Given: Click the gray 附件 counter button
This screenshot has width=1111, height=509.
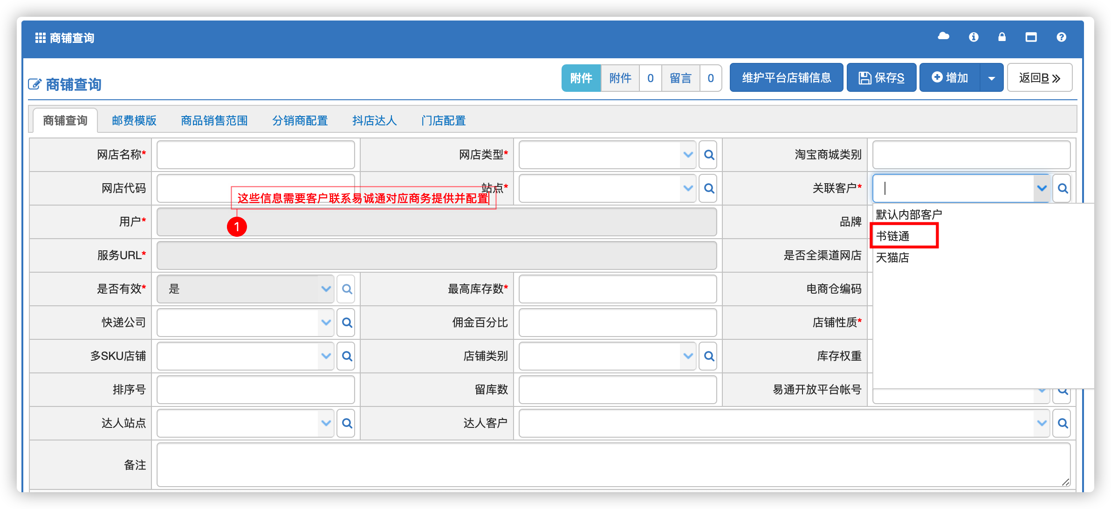Looking at the screenshot, I should pyautogui.click(x=620, y=78).
